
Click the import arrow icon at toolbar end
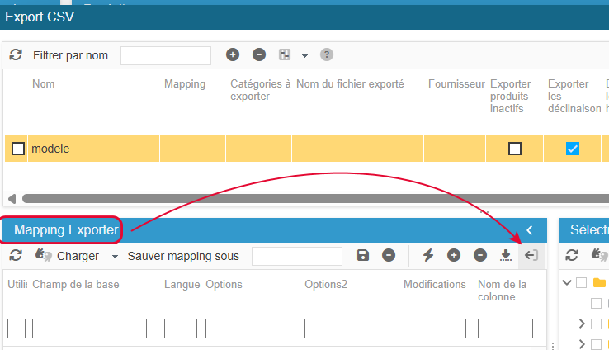pyautogui.click(x=532, y=256)
